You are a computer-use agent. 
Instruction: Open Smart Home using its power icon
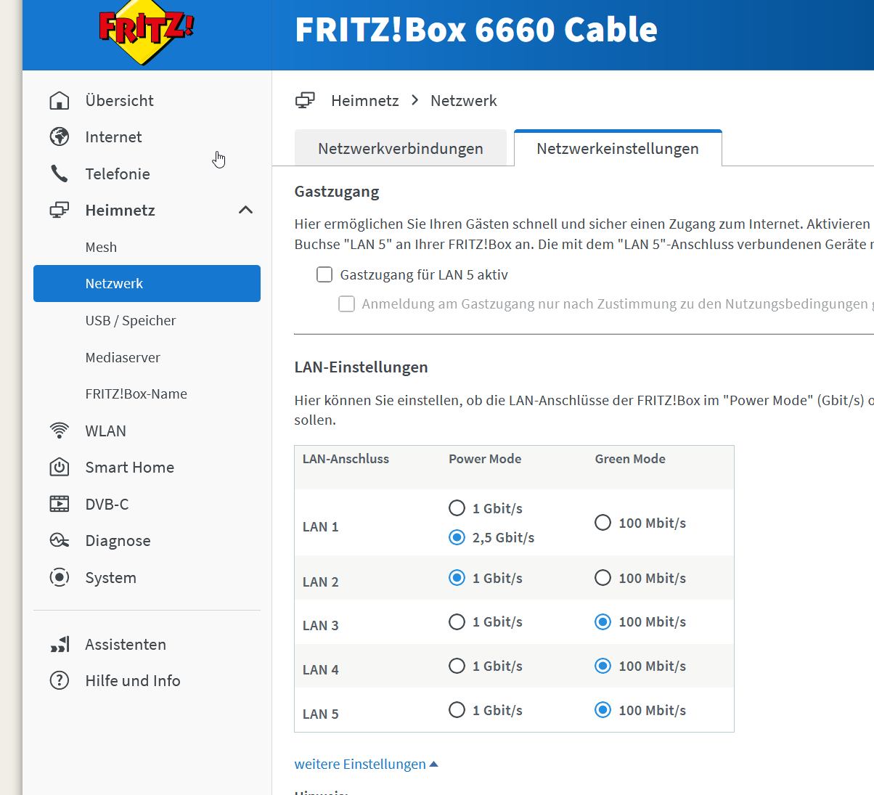click(60, 467)
